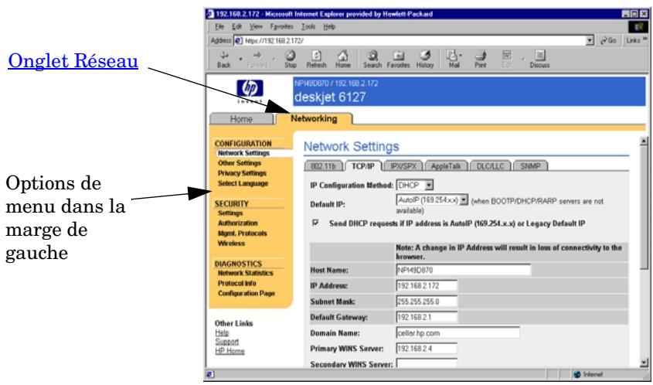Viewport: 653px width, 385px height.
Task: Click the Mail toolbar icon
Action: (x=454, y=60)
